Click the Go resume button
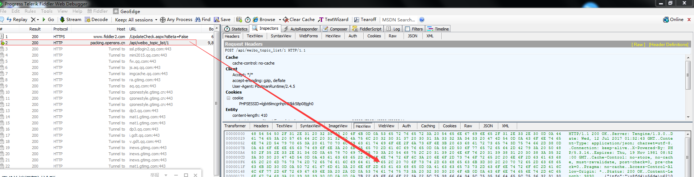 pyautogui.click(x=48, y=20)
